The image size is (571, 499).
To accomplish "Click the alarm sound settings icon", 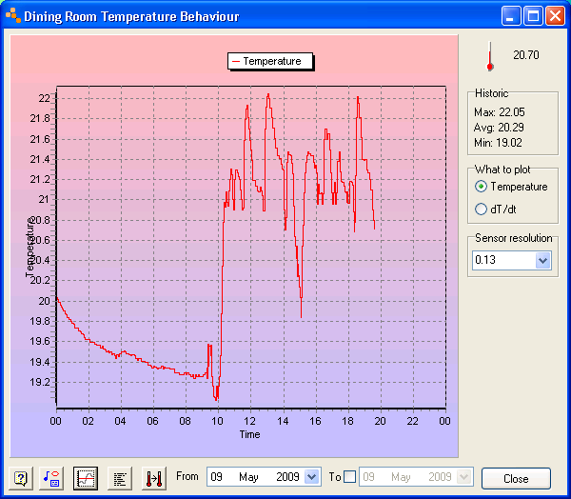I will click(x=53, y=478).
